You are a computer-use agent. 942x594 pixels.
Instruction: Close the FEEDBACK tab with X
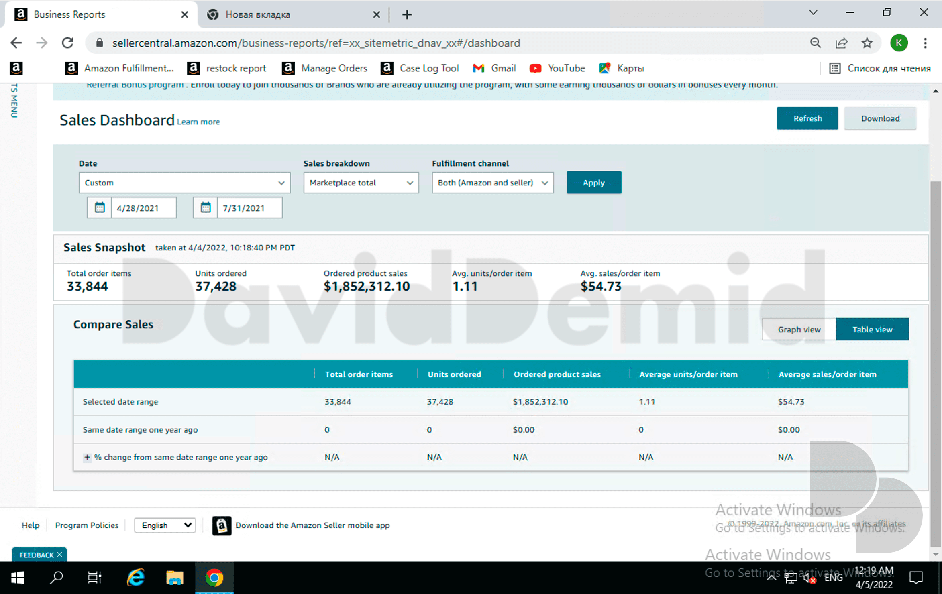click(59, 555)
